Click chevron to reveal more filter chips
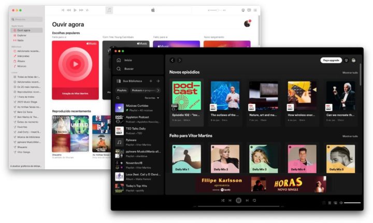The height and width of the screenshot is (223, 373). [x=158, y=90]
